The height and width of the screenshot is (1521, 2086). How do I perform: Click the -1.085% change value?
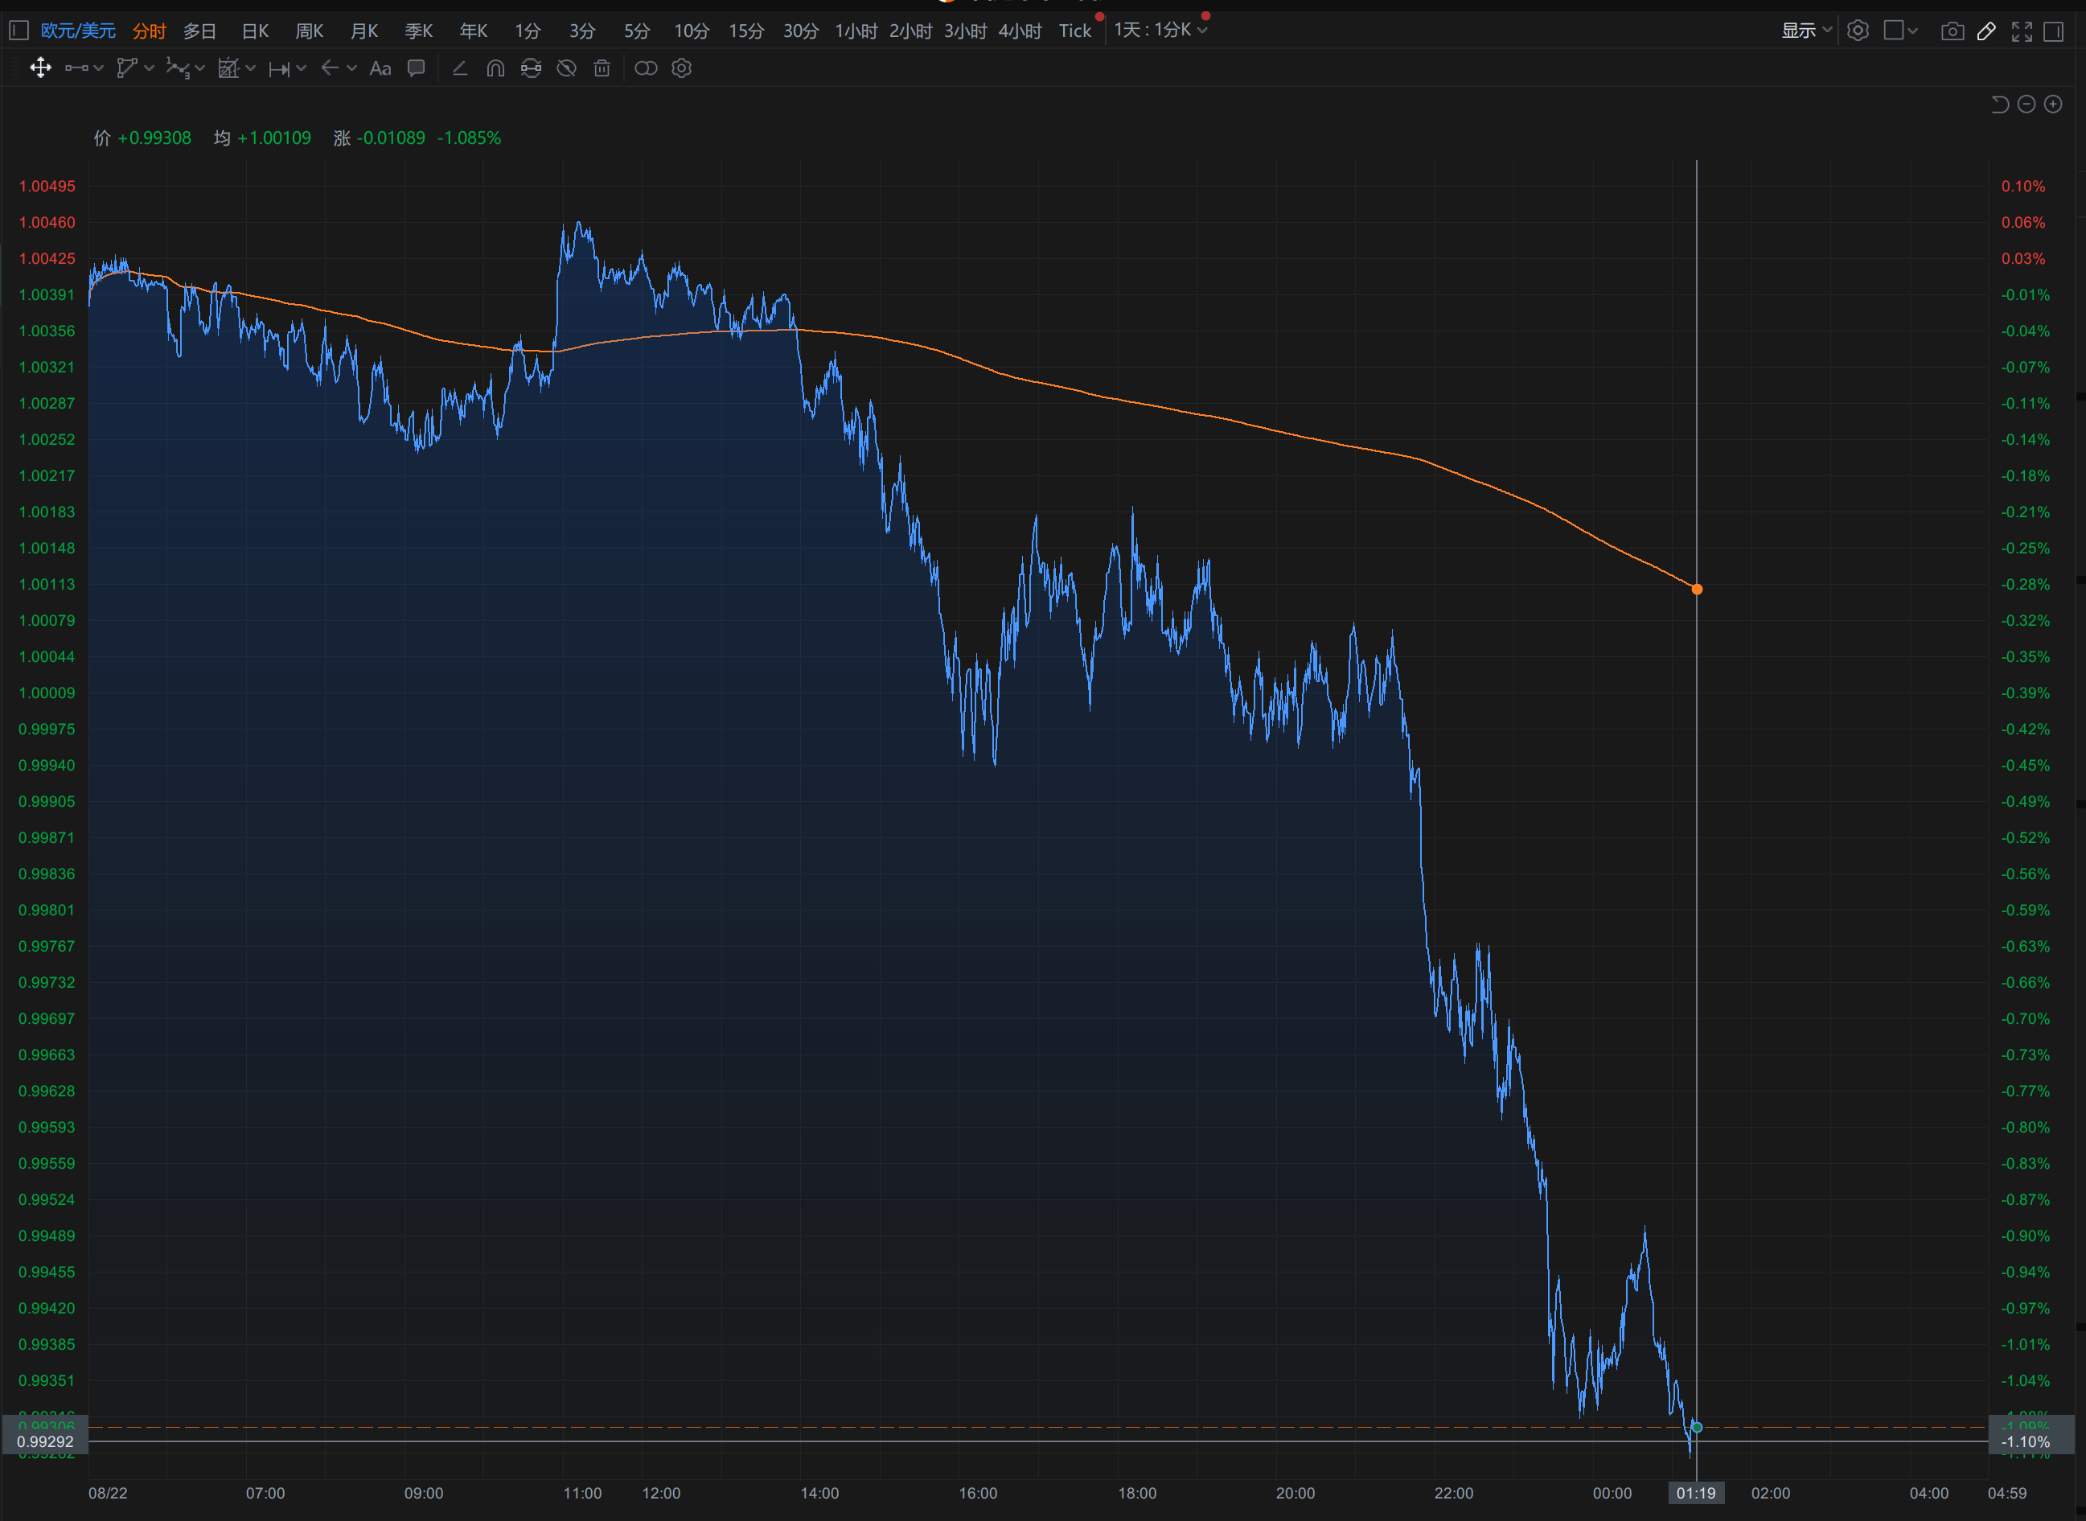(469, 138)
